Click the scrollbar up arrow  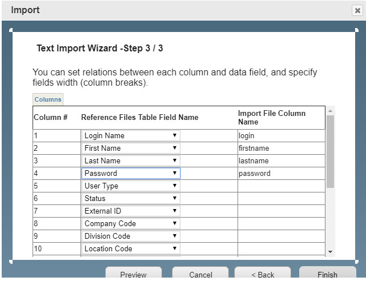pos(330,111)
